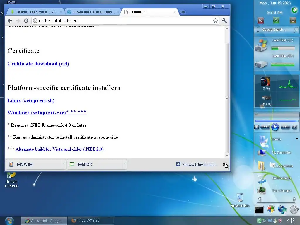This screenshot has width=300, height=225.
Task: Open the Local Disk (C:) drive icon
Action: (x=261, y=45)
